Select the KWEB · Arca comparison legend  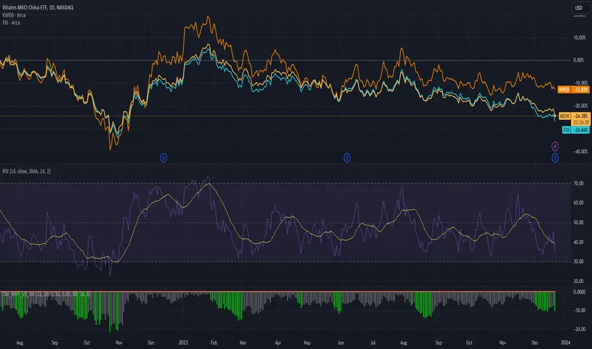pos(14,15)
